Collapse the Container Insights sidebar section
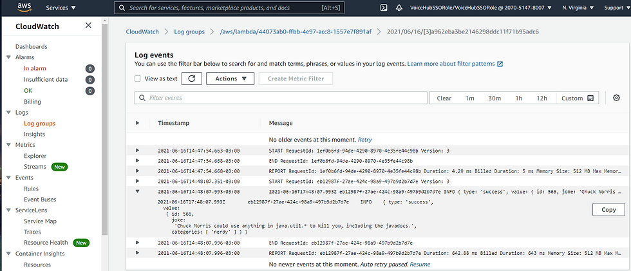 point(8,254)
